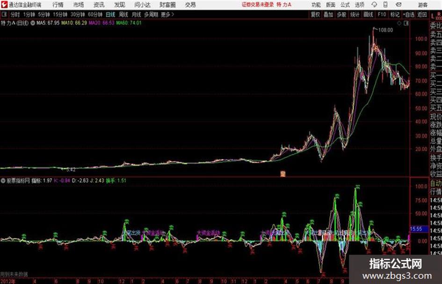Select the 1分钟 period tab
Viewport: 442px width, 284px height.
click(x=29, y=14)
